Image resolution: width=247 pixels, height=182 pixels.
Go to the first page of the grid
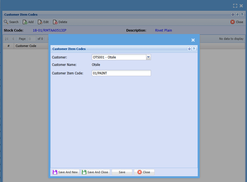pos(7,39)
